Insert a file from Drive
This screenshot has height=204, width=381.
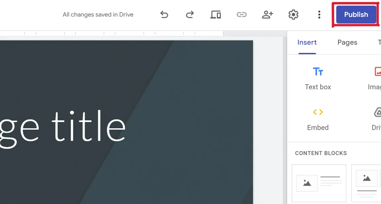(377, 119)
